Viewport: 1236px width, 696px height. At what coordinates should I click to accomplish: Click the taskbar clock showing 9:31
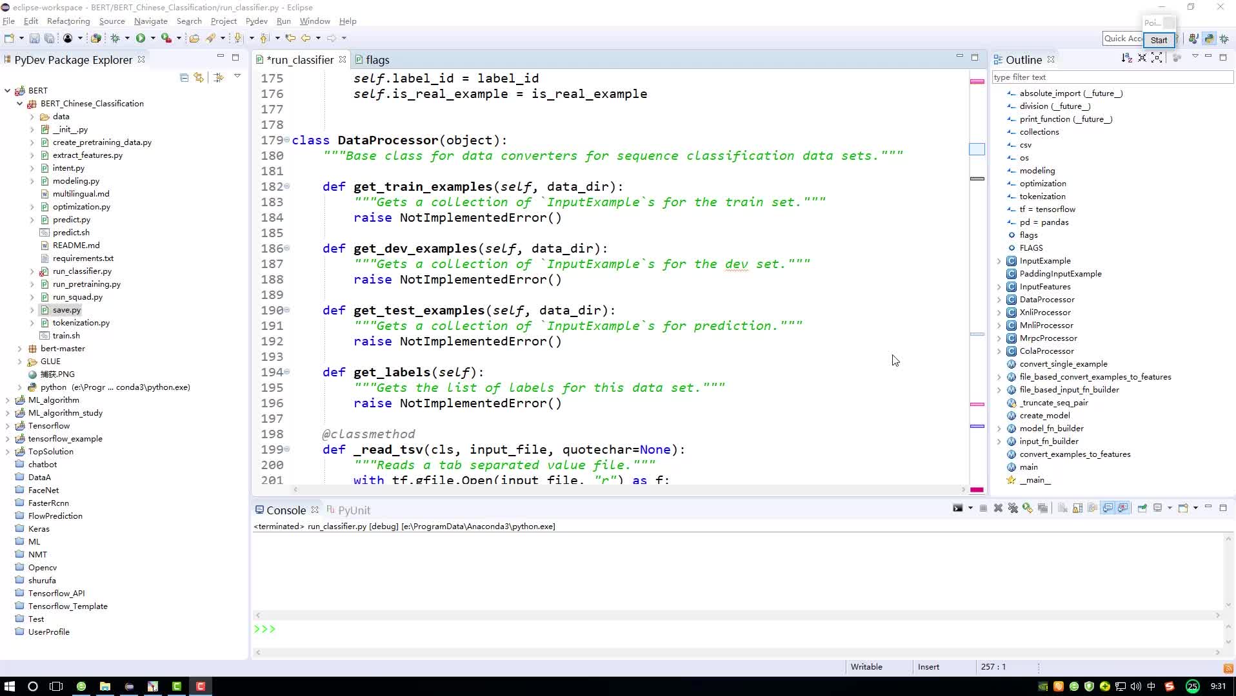point(1218,686)
